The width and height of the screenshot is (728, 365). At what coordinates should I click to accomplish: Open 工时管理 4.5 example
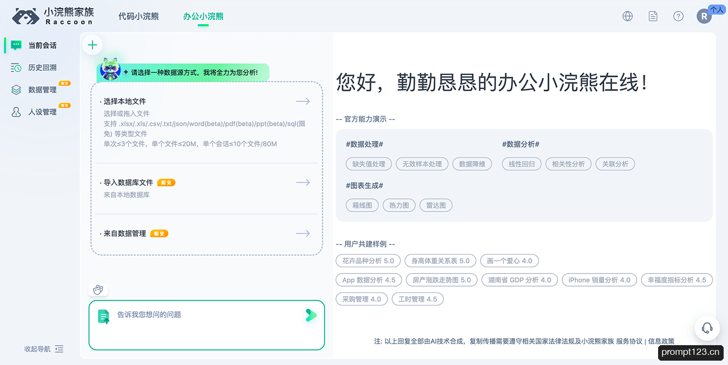(418, 299)
